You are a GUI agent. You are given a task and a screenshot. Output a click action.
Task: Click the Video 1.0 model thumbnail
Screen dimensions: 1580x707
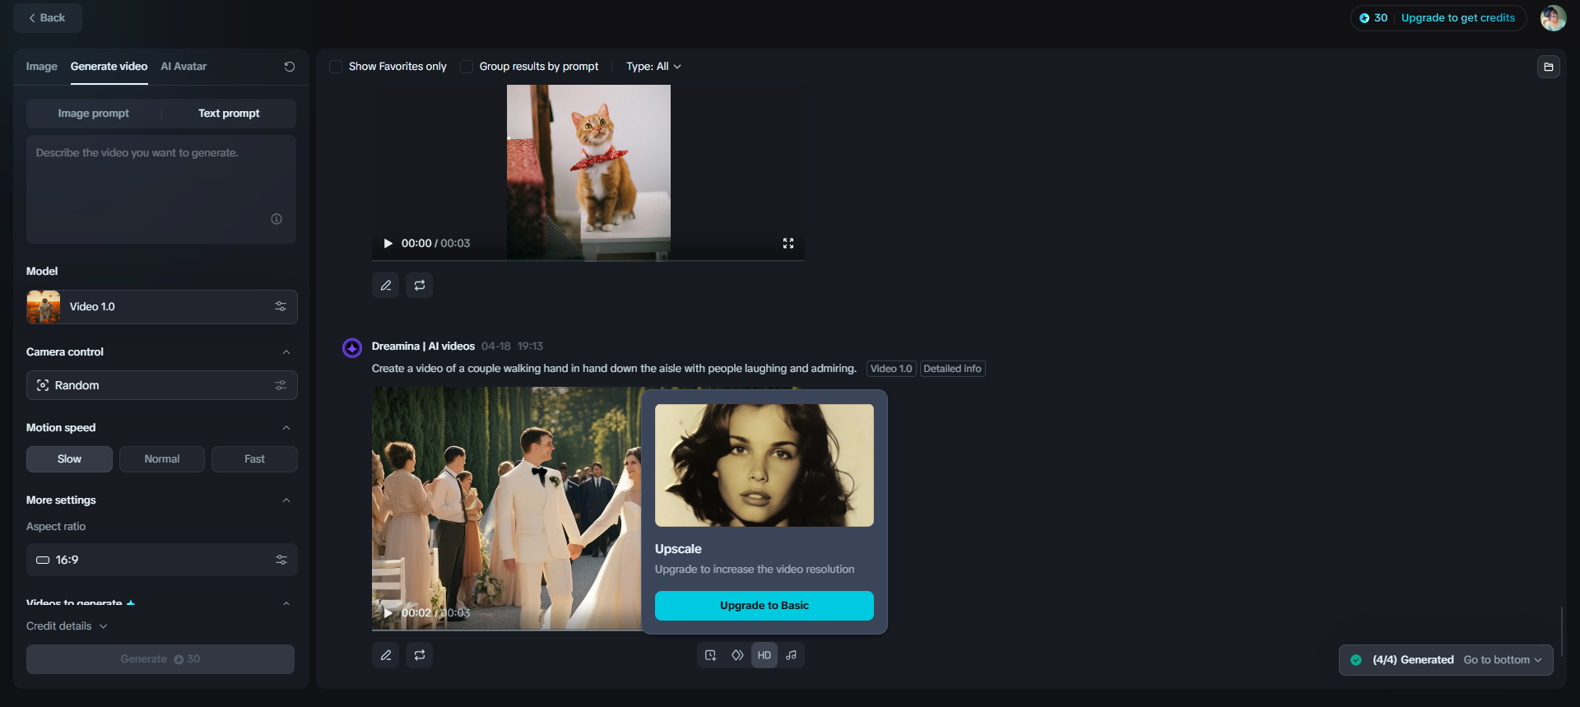point(44,307)
